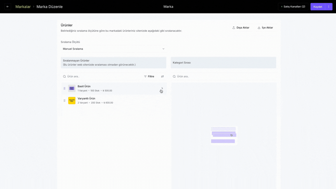The height and width of the screenshot is (189, 336).
Task: Open the Markalar breadcrumb link
Action: tap(23, 7)
